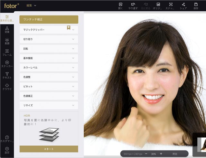Open カスタマー support help icon
This screenshot has width=206, height=158.
[7, 139]
